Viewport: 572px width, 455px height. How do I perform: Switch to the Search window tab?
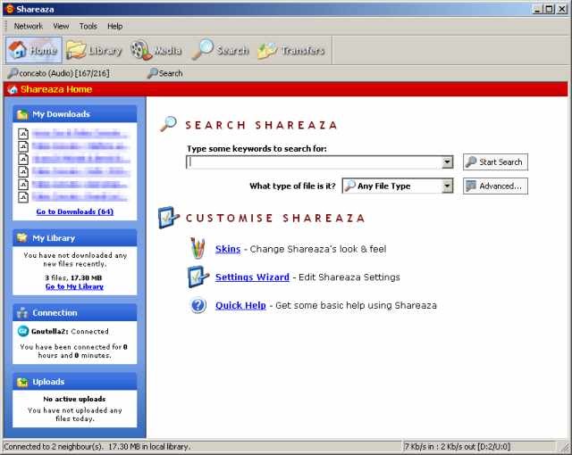click(164, 73)
